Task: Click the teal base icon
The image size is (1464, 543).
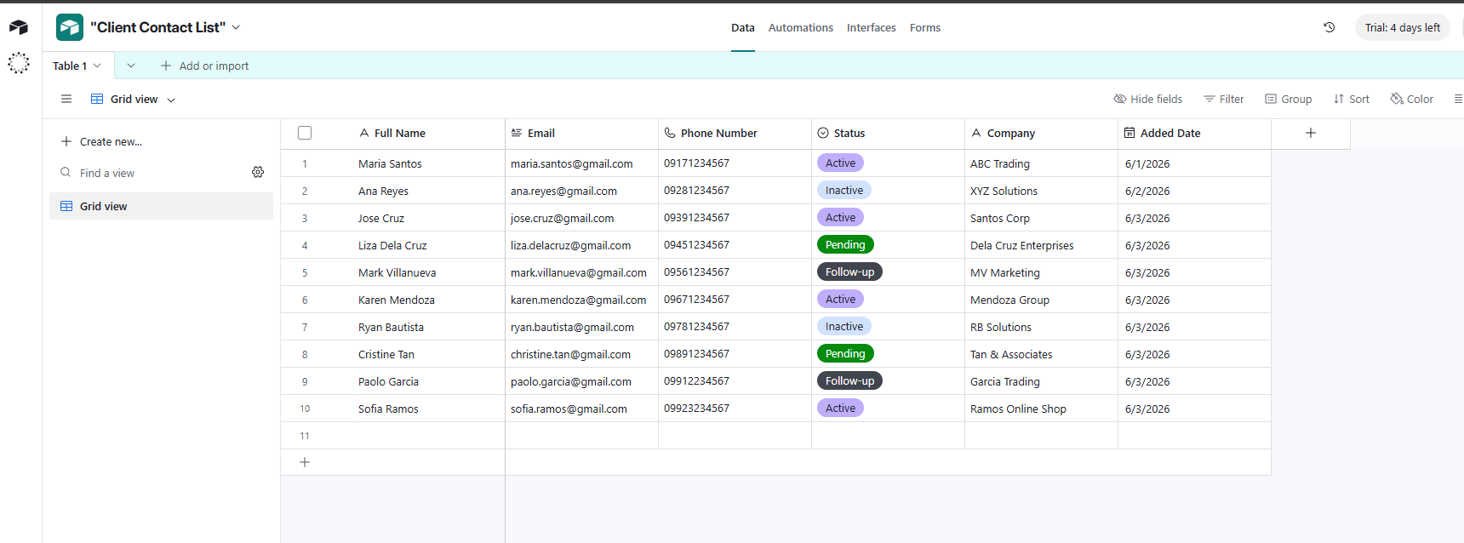Action: (70, 27)
